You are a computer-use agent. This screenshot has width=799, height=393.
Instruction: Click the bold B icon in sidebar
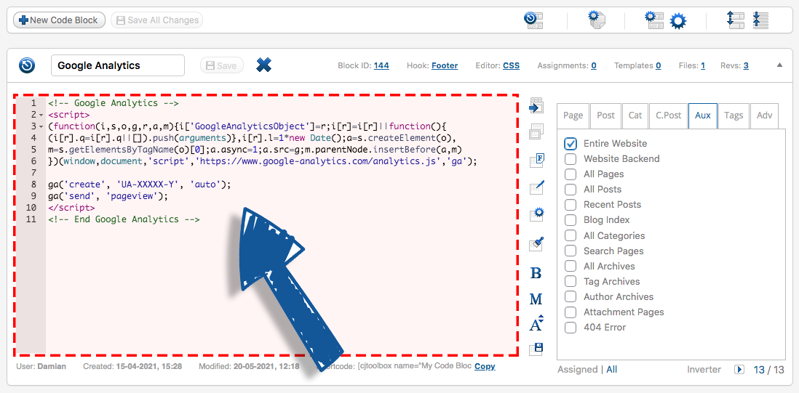pyautogui.click(x=536, y=273)
